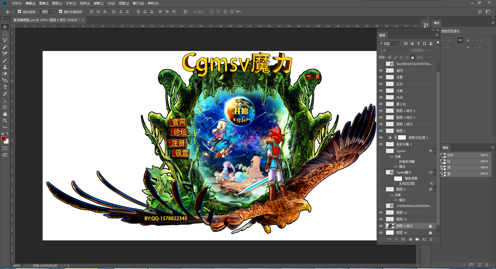Toggle the layer filter on/off switch

tap(438, 43)
